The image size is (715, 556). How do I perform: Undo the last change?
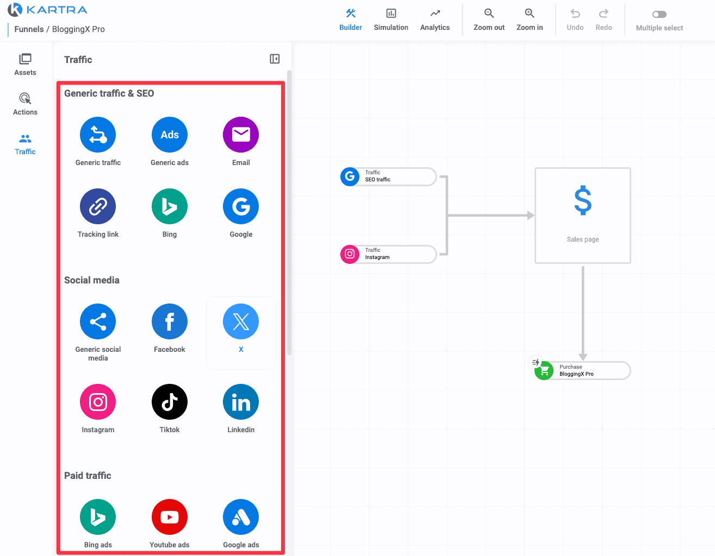[575, 20]
